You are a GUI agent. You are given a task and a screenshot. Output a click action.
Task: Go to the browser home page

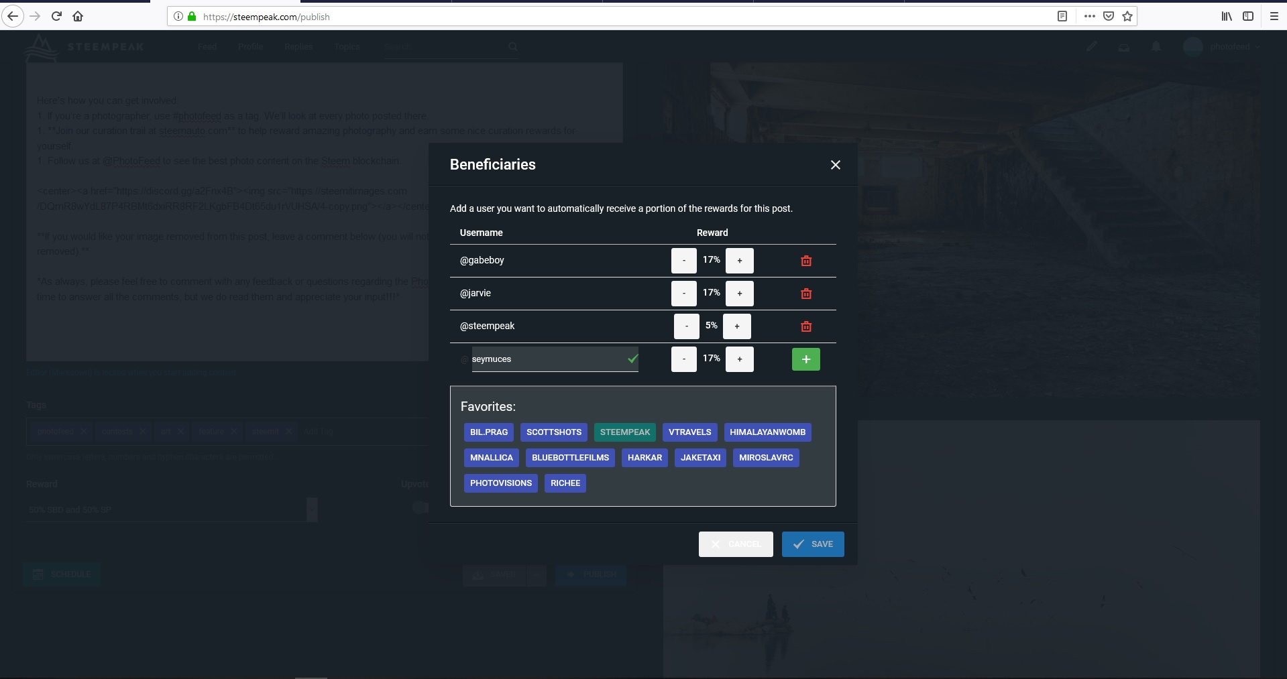pyautogui.click(x=78, y=16)
